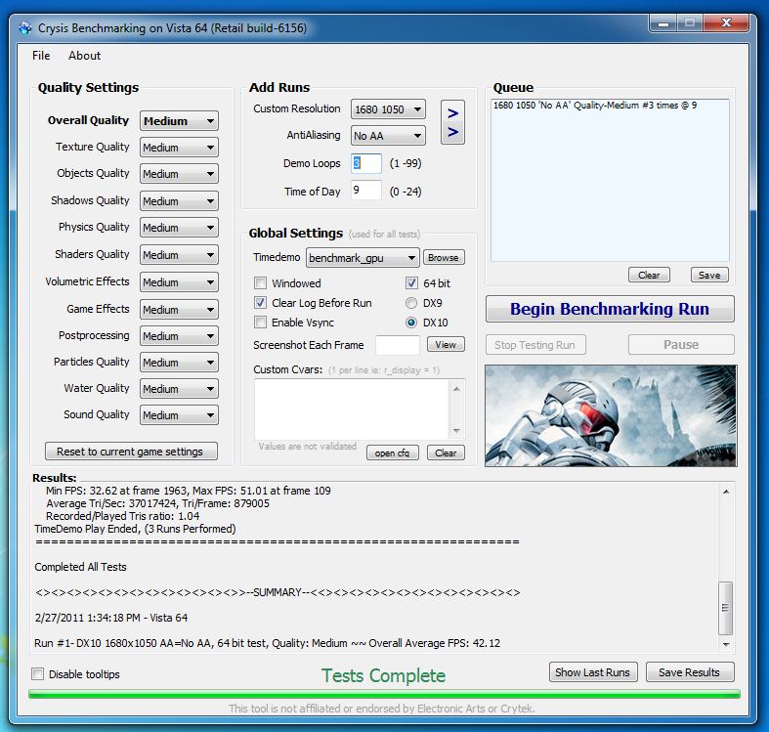Open the Custom Resolution dropdown
The width and height of the screenshot is (769, 732).
pos(388,109)
